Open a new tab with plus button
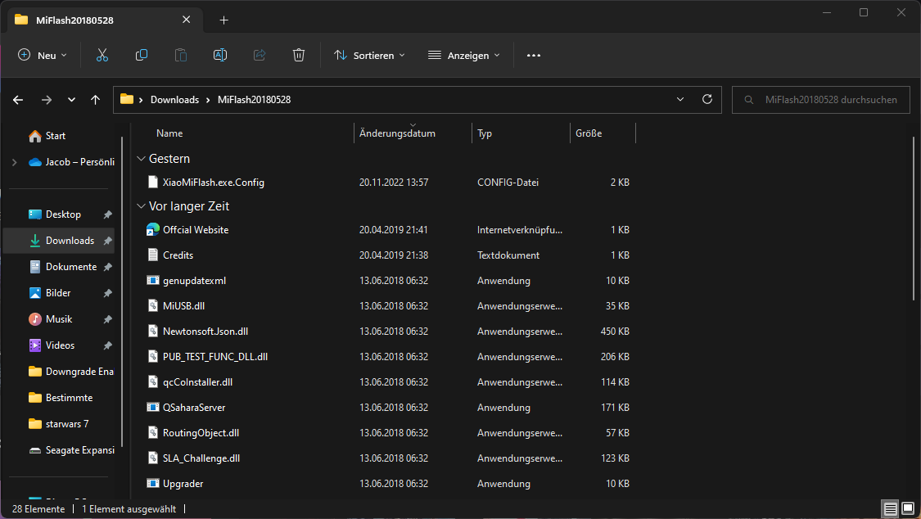 [x=223, y=20]
